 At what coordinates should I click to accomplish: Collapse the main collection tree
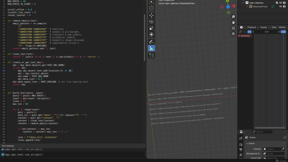pos(243,3)
